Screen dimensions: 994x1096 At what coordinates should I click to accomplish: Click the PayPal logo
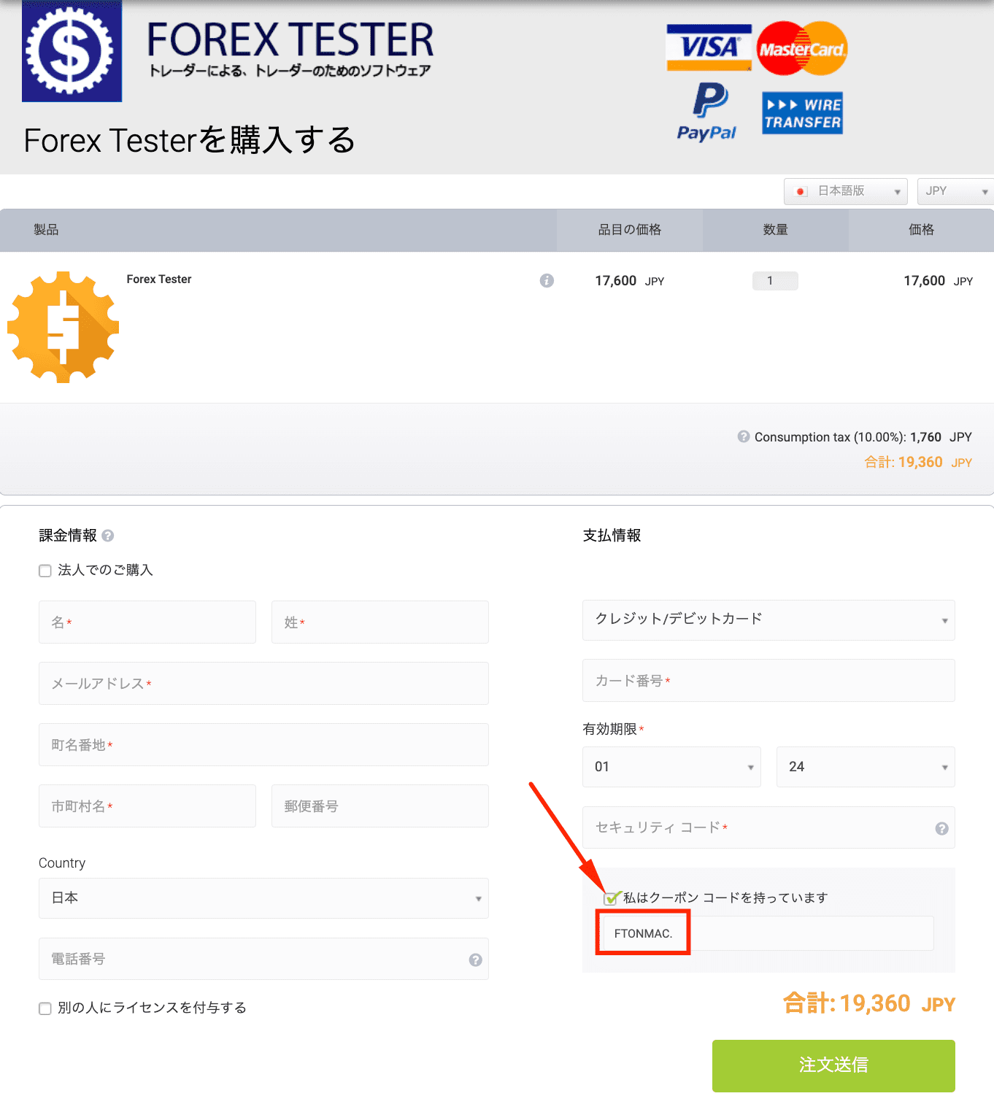pos(707,112)
